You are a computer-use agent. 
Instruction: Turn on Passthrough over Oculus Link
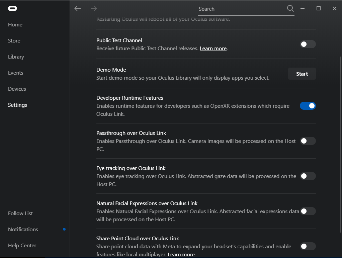pyautogui.click(x=308, y=141)
